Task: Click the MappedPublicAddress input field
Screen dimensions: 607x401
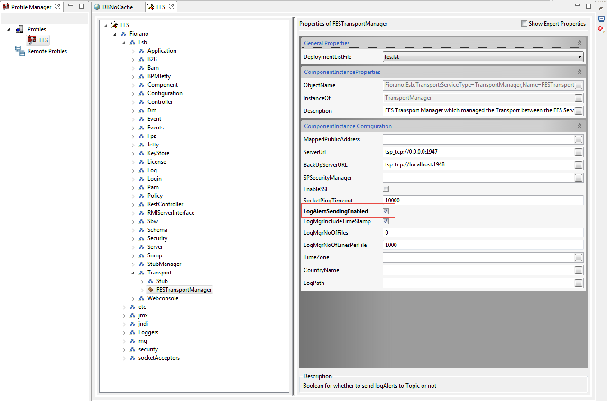Action: [478, 139]
